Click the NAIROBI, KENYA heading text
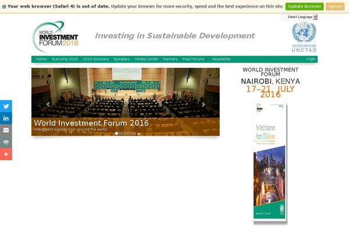Viewport: 349px width, 232px height. pyautogui.click(x=270, y=81)
